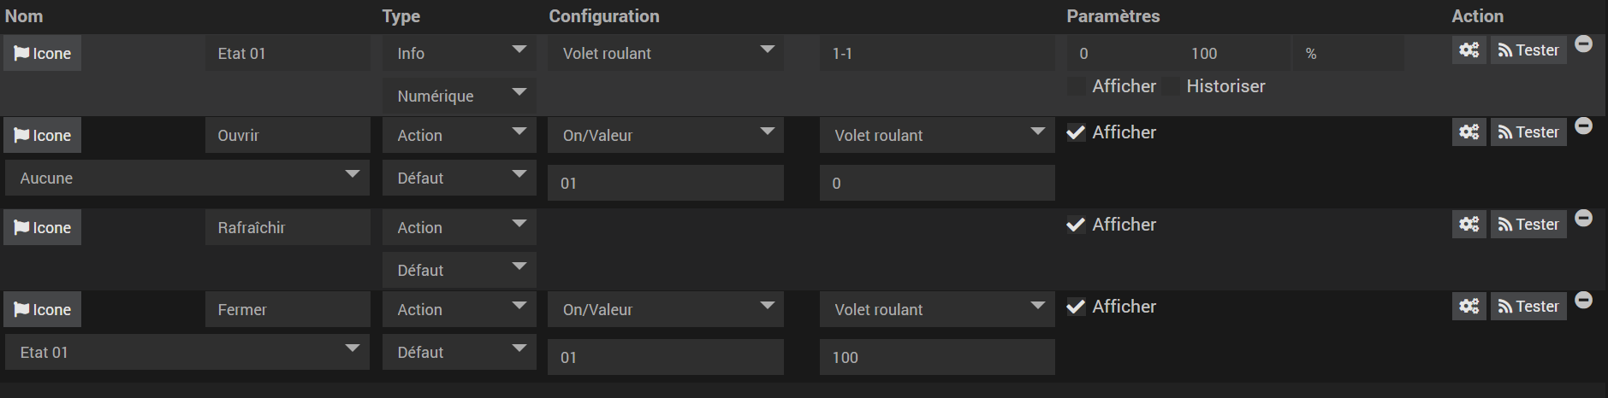Uncheck Afficher for the Ouvrir command

click(x=1077, y=132)
